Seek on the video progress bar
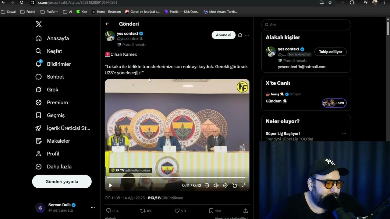This screenshot has width=390, height=219. [177, 178]
